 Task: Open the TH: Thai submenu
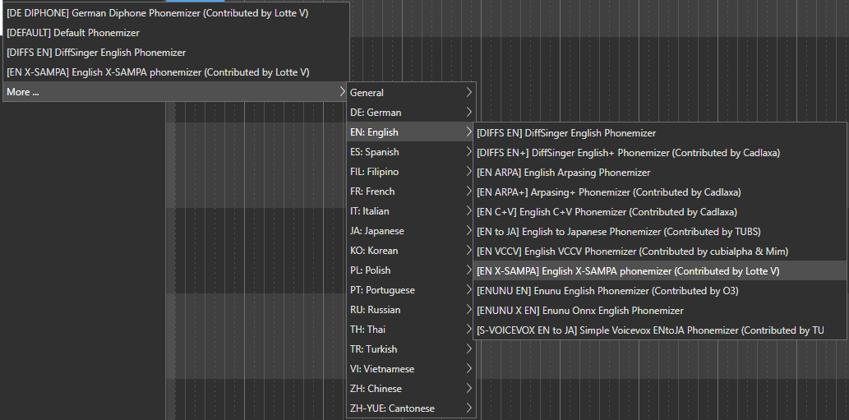[411, 330]
